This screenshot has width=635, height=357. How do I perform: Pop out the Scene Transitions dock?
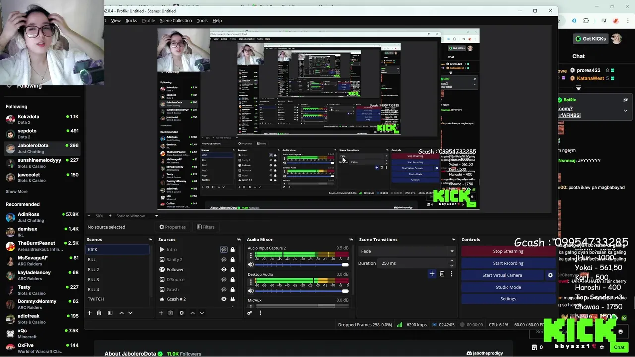pyautogui.click(x=453, y=240)
